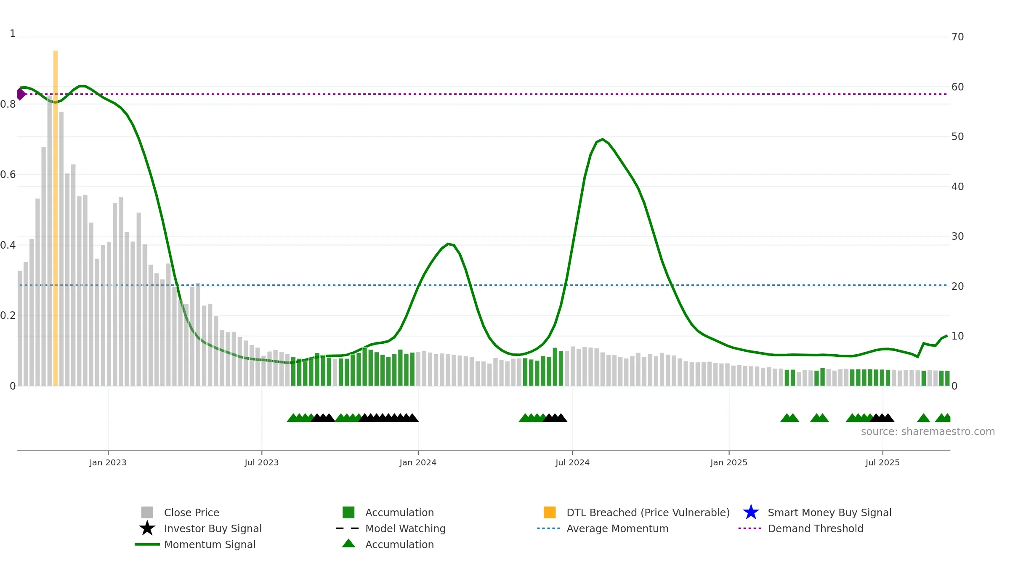Image resolution: width=1010 pixels, height=568 pixels.
Task: Click the green triangle Accumulation legend icon
Action: coord(348,543)
